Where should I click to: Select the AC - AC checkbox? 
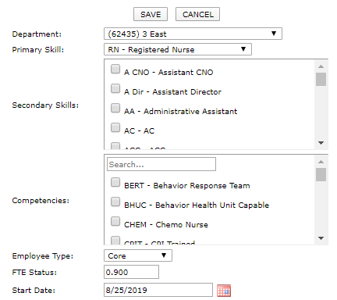[115, 127]
